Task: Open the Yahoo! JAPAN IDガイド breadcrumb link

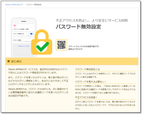Action: click(14, 5)
